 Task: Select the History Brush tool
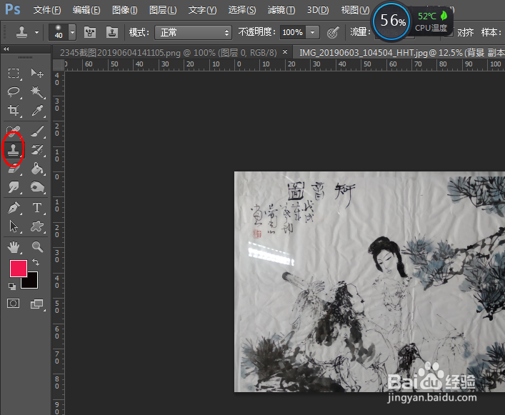coord(37,150)
